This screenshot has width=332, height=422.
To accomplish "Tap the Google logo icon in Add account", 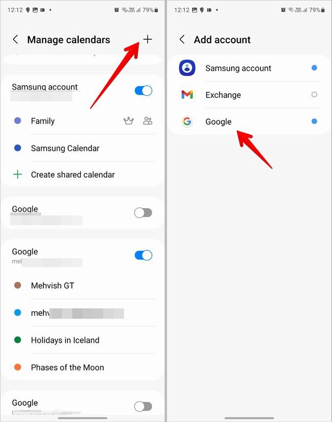I will point(187,121).
